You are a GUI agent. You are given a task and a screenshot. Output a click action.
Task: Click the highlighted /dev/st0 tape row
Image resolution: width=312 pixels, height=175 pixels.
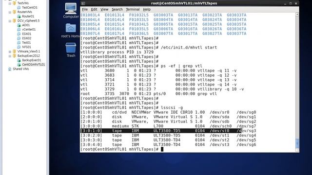pyautogui.click(x=168, y=131)
